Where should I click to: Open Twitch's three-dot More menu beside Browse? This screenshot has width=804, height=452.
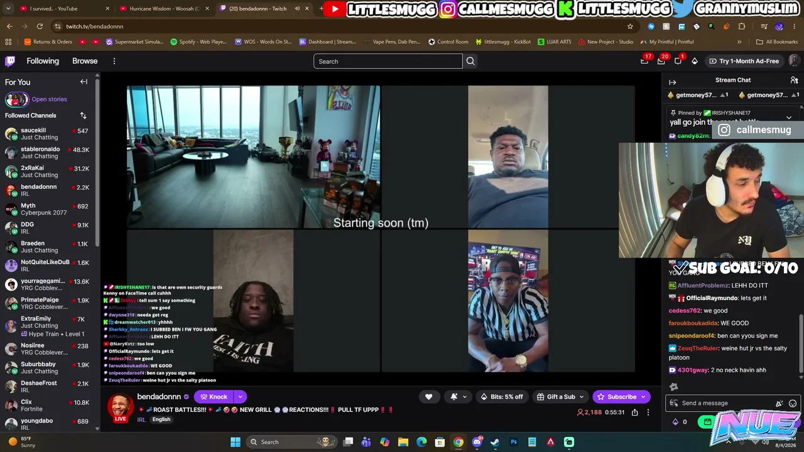[114, 61]
